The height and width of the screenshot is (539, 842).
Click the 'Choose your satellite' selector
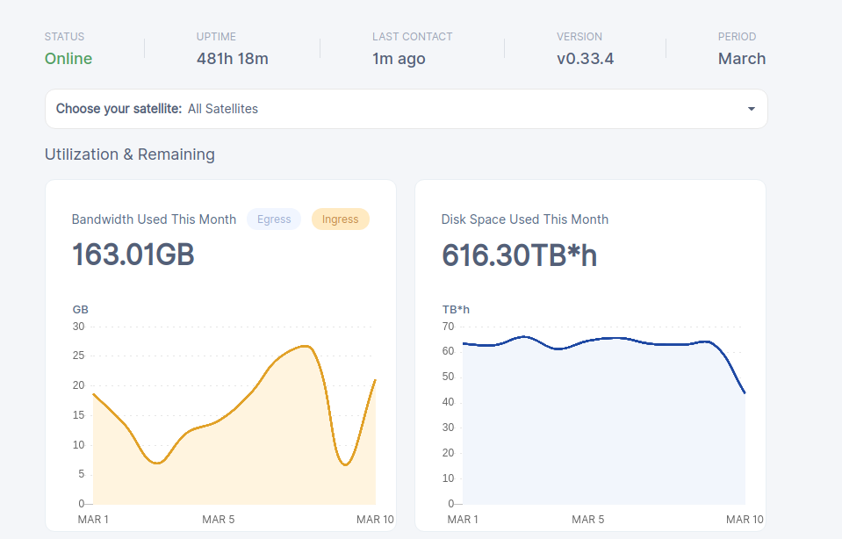[406, 109]
